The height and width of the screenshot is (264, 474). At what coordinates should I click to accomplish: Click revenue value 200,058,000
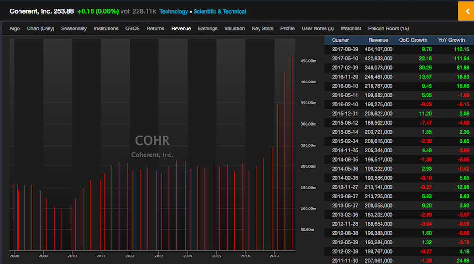click(379, 205)
